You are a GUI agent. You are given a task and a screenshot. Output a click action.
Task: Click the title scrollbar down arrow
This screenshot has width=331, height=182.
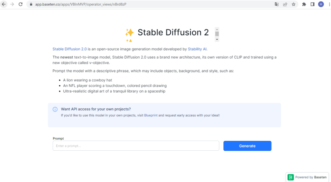[217, 39]
